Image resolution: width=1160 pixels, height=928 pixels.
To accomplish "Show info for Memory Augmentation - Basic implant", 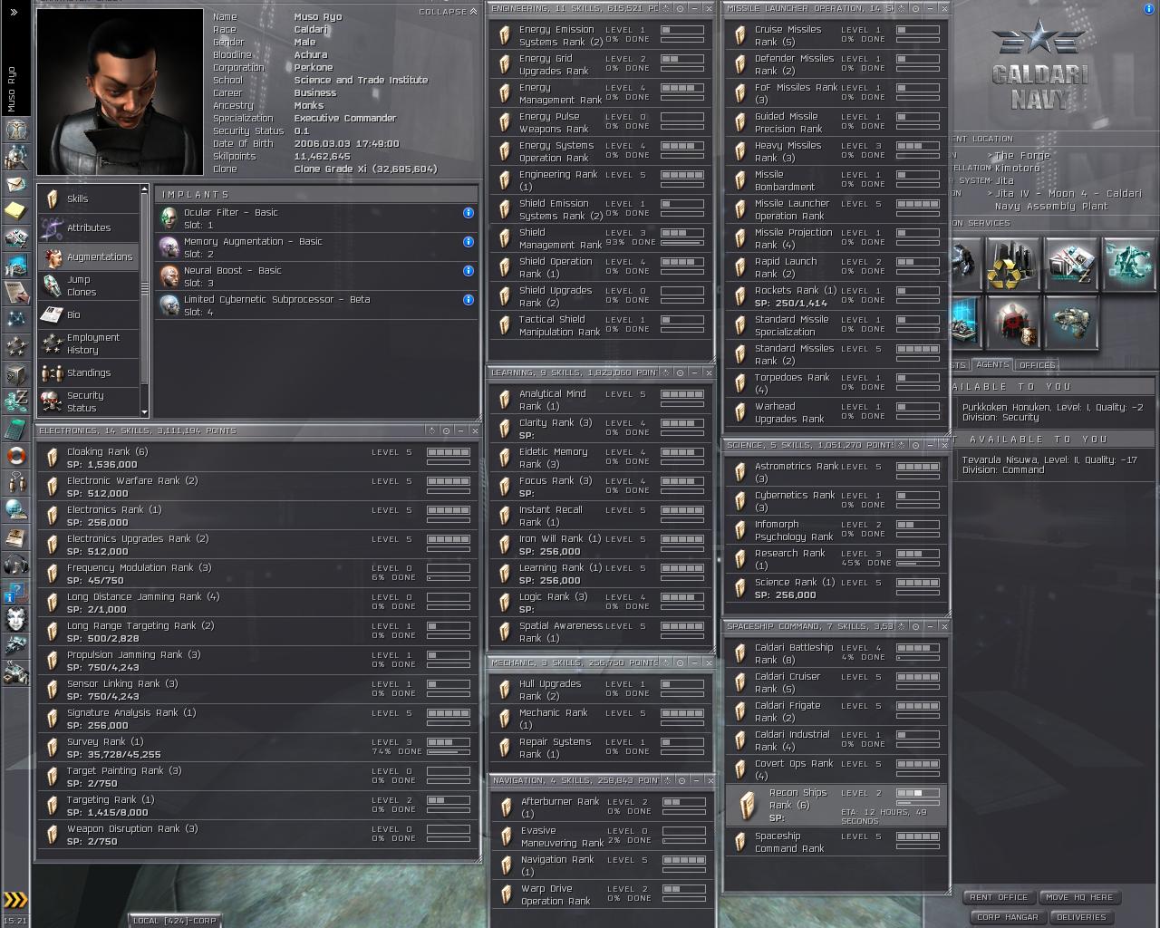I will tap(469, 242).
